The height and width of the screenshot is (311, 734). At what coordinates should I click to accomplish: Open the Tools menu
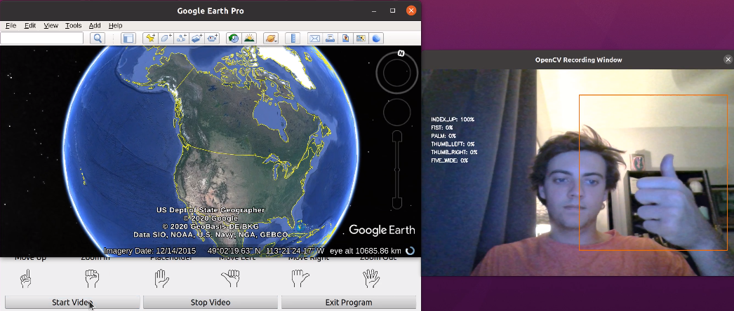(74, 26)
